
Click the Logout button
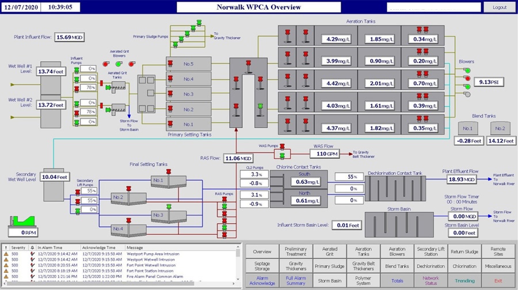click(x=500, y=7)
